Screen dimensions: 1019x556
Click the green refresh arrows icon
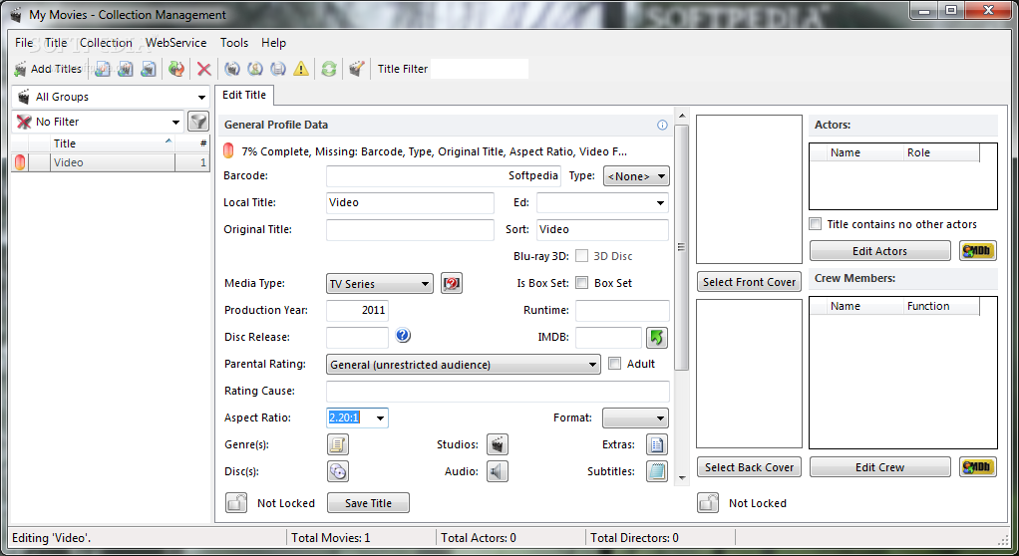pyautogui.click(x=329, y=69)
